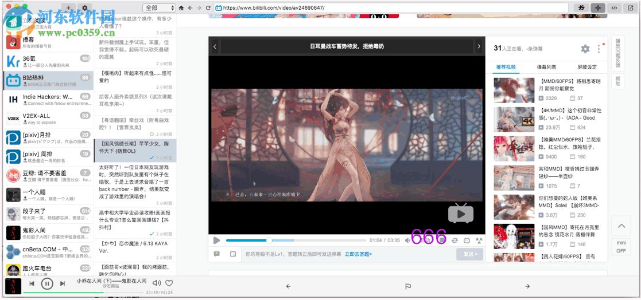Go forward with the browser forward arrow
Viewport: 641px width, 300px height.
199,8
